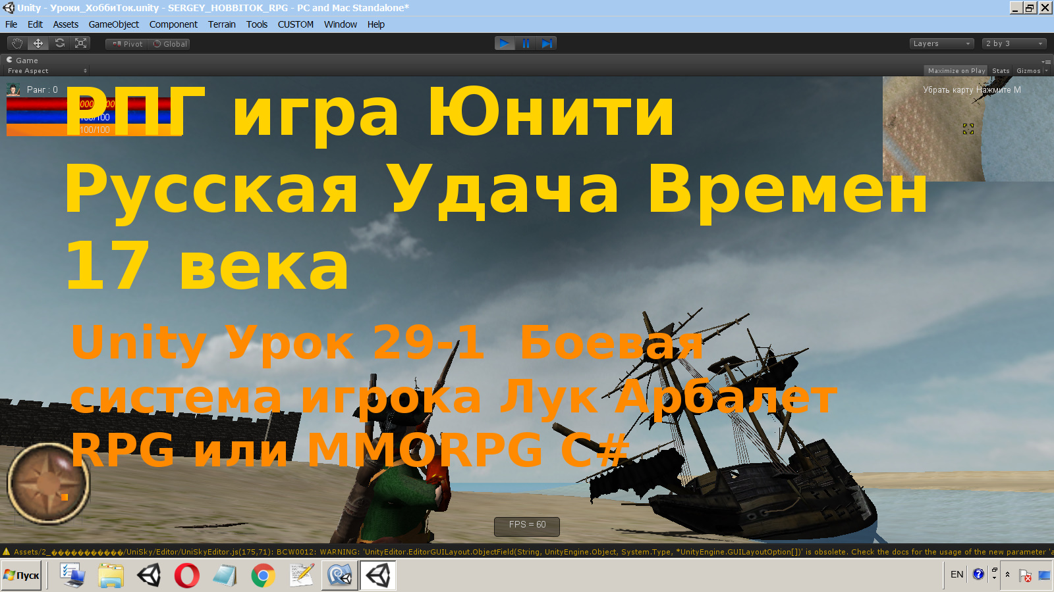The height and width of the screenshot is (592, 1054).
Task: Open the 2 by 3 layout dropdown
Action: point(1013,43)
